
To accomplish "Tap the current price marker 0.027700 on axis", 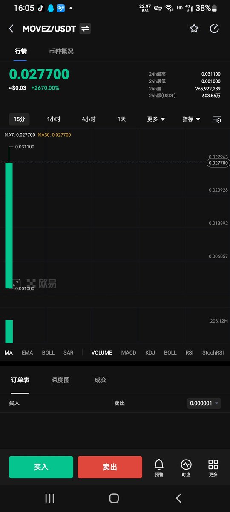I will click(x=218, y=163).
